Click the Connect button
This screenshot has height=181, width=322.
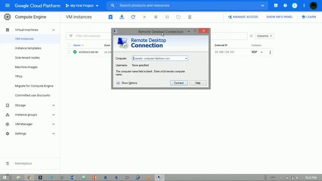[x=179, y=83]
